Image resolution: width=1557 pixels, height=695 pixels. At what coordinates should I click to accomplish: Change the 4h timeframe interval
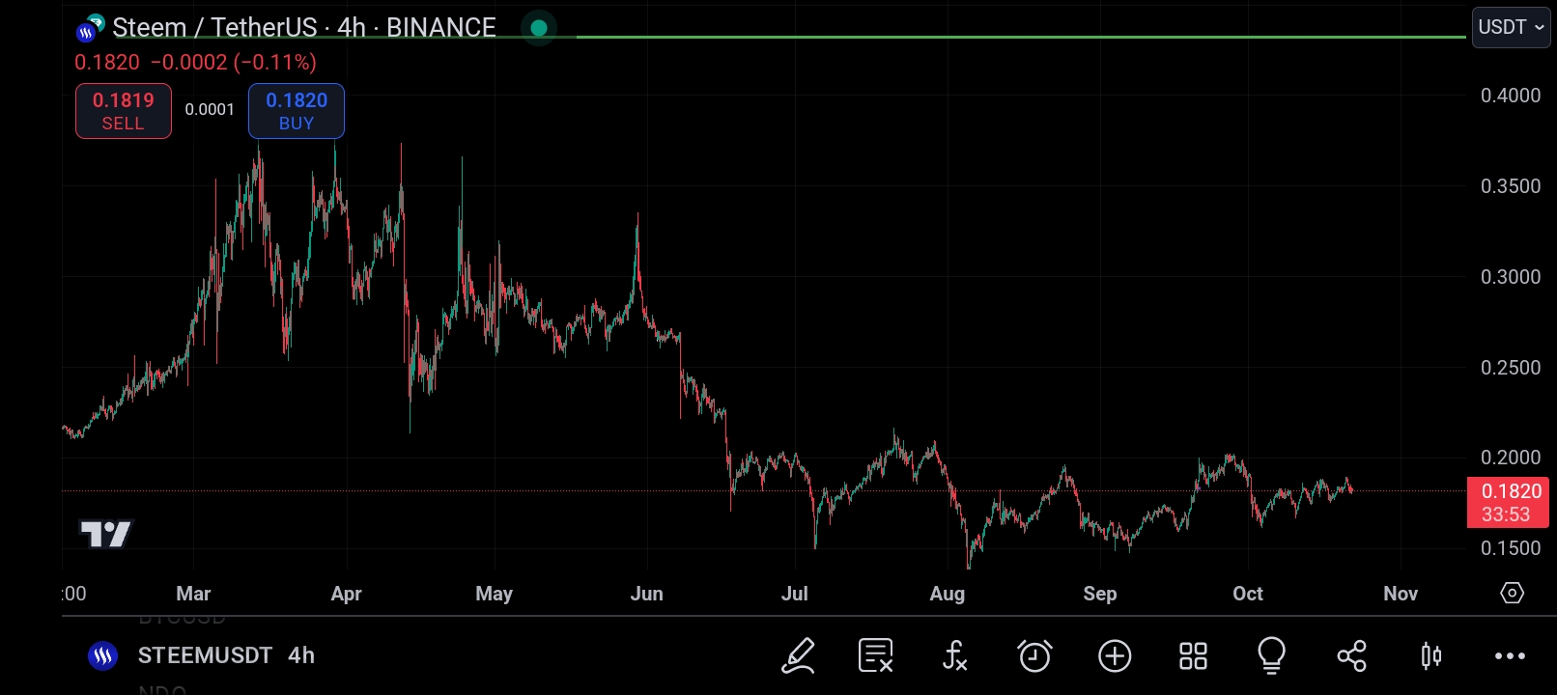pos(301,655)
